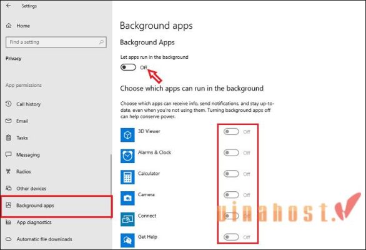Click the App diagnostics icon
Viewport: 366px width, 250px height.
(8, 222)
